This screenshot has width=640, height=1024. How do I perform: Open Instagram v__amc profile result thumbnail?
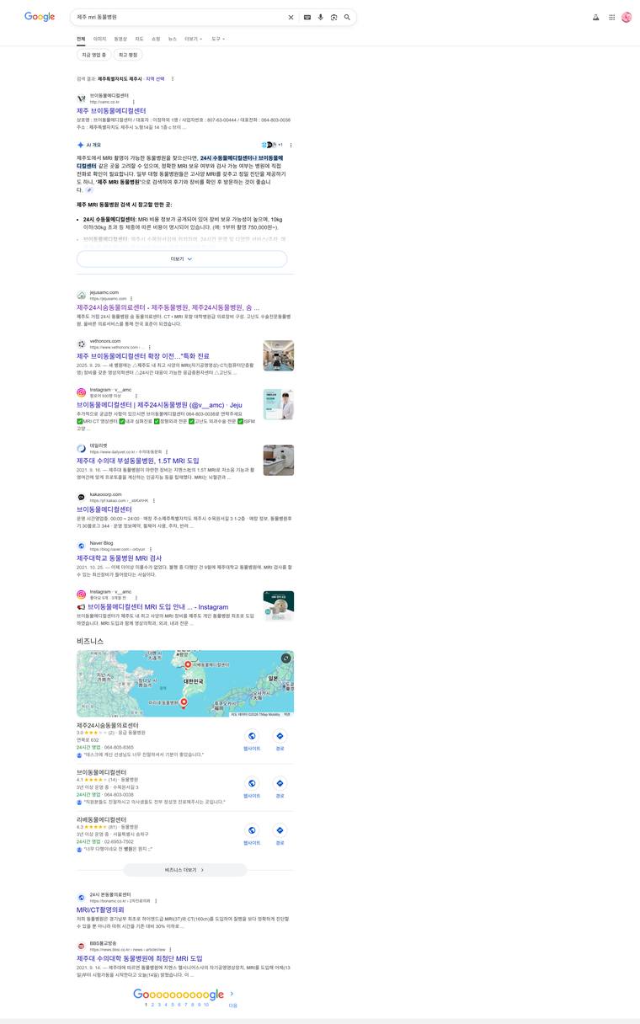pyautogui.click(x=278, y=404)
